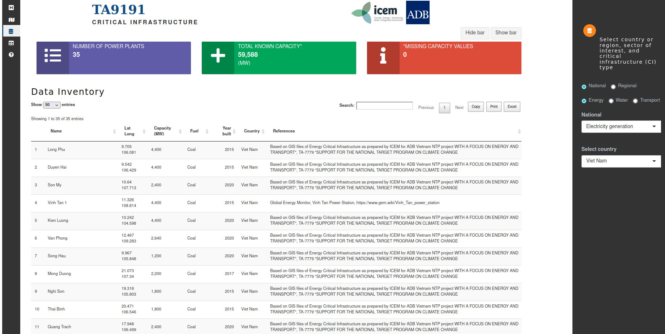The width and height of the screenshot is (665, 334).
Task: Select the Transport sector radio button
Action: click(635, 101)
